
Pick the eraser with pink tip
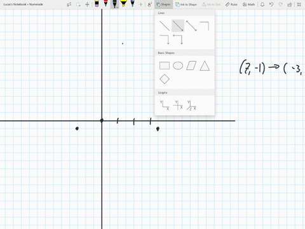[x=97, y=4]
